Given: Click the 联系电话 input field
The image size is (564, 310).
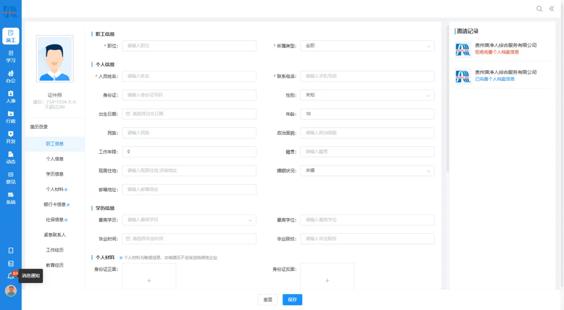Looking at the screenshot, I should coord(367,76).
